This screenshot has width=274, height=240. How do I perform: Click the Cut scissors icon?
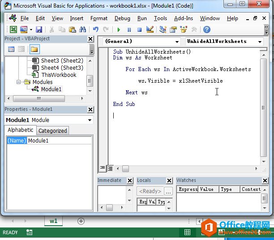pos(51,29)
